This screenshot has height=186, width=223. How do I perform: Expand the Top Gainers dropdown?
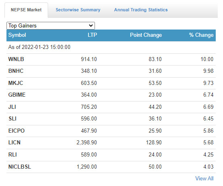tap(50, 25)
